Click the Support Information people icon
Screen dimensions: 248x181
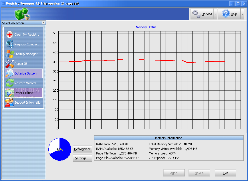click(9, 102)
